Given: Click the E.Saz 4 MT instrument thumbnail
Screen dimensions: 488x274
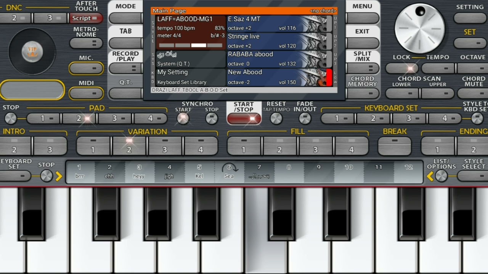Looking at the screenshot, I should [x=316, y=24].
